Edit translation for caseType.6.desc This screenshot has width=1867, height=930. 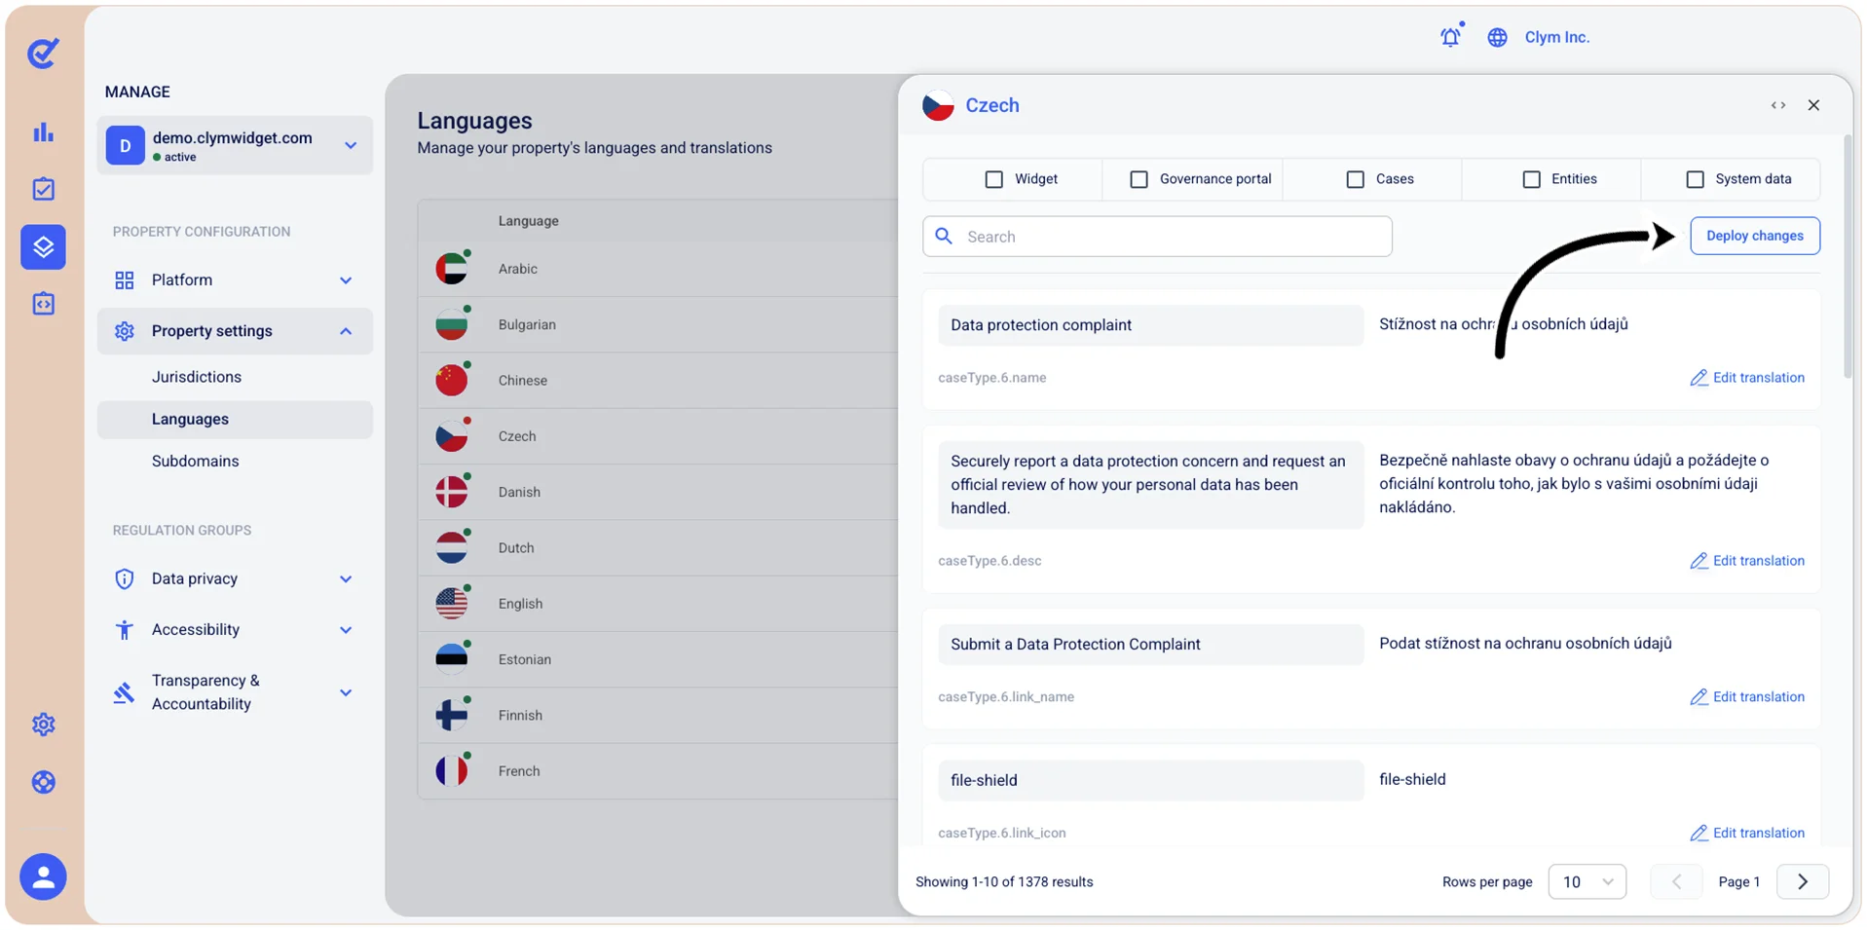(1747, 561)
